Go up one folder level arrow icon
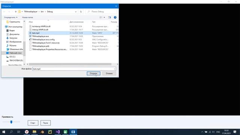Screen dimensions: 240x135 (16, 12)
